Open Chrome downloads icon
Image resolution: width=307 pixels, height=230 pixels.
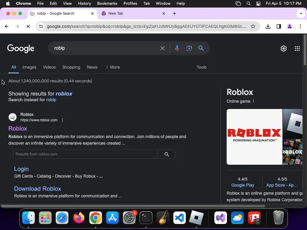pos(268,26)
